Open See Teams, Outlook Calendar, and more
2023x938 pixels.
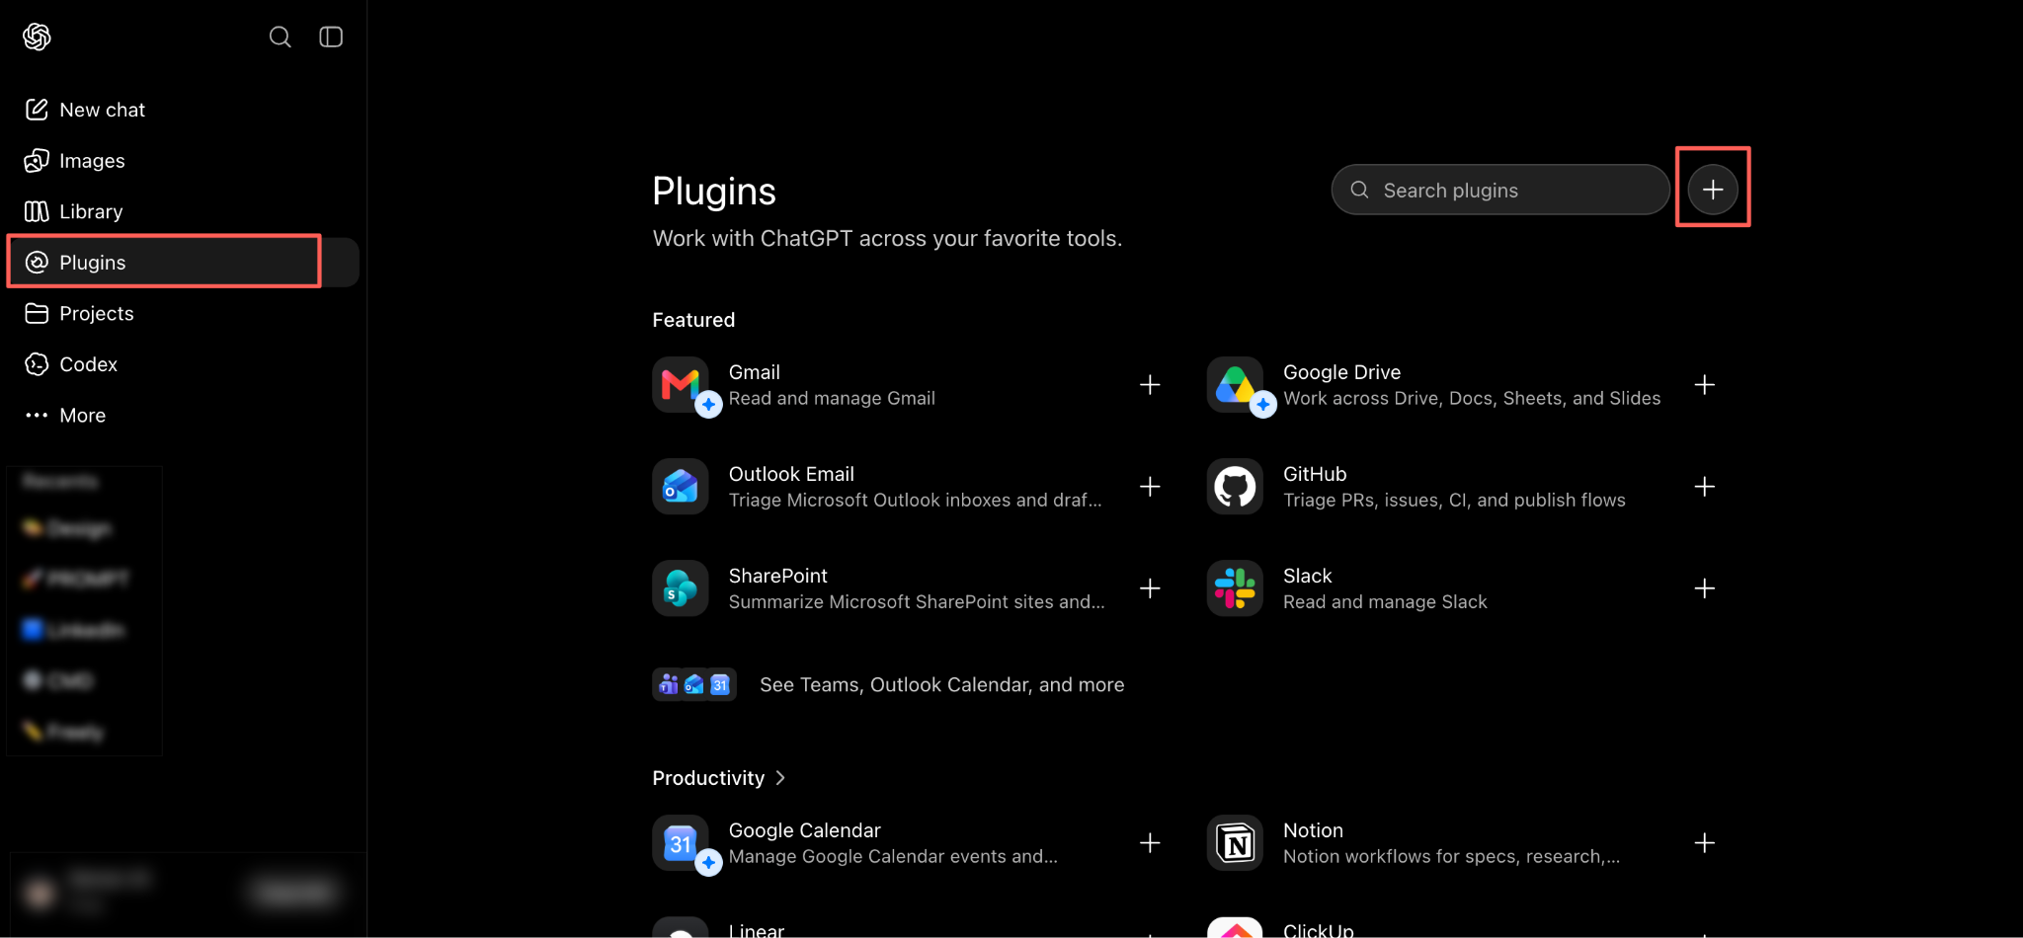[x=941, y=685]
